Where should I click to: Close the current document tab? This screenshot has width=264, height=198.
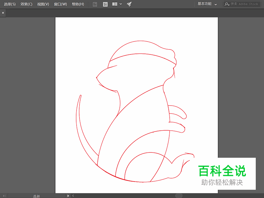[3, 12]
